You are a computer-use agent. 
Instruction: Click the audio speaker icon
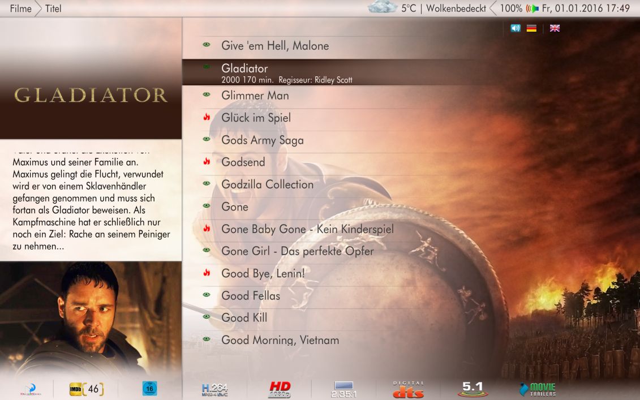click(516, 28)
